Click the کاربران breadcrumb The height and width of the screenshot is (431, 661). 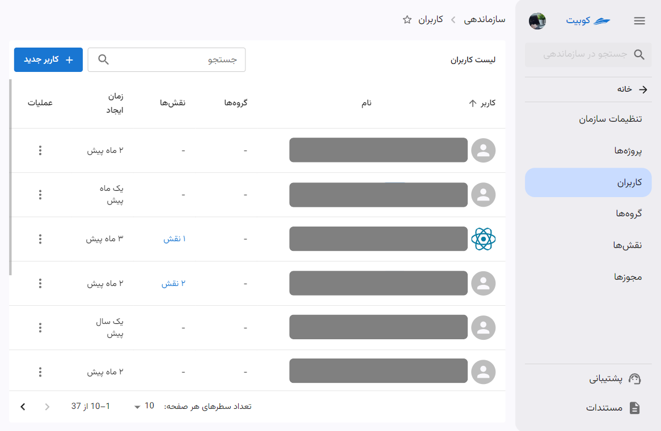[x=430, y=20]
